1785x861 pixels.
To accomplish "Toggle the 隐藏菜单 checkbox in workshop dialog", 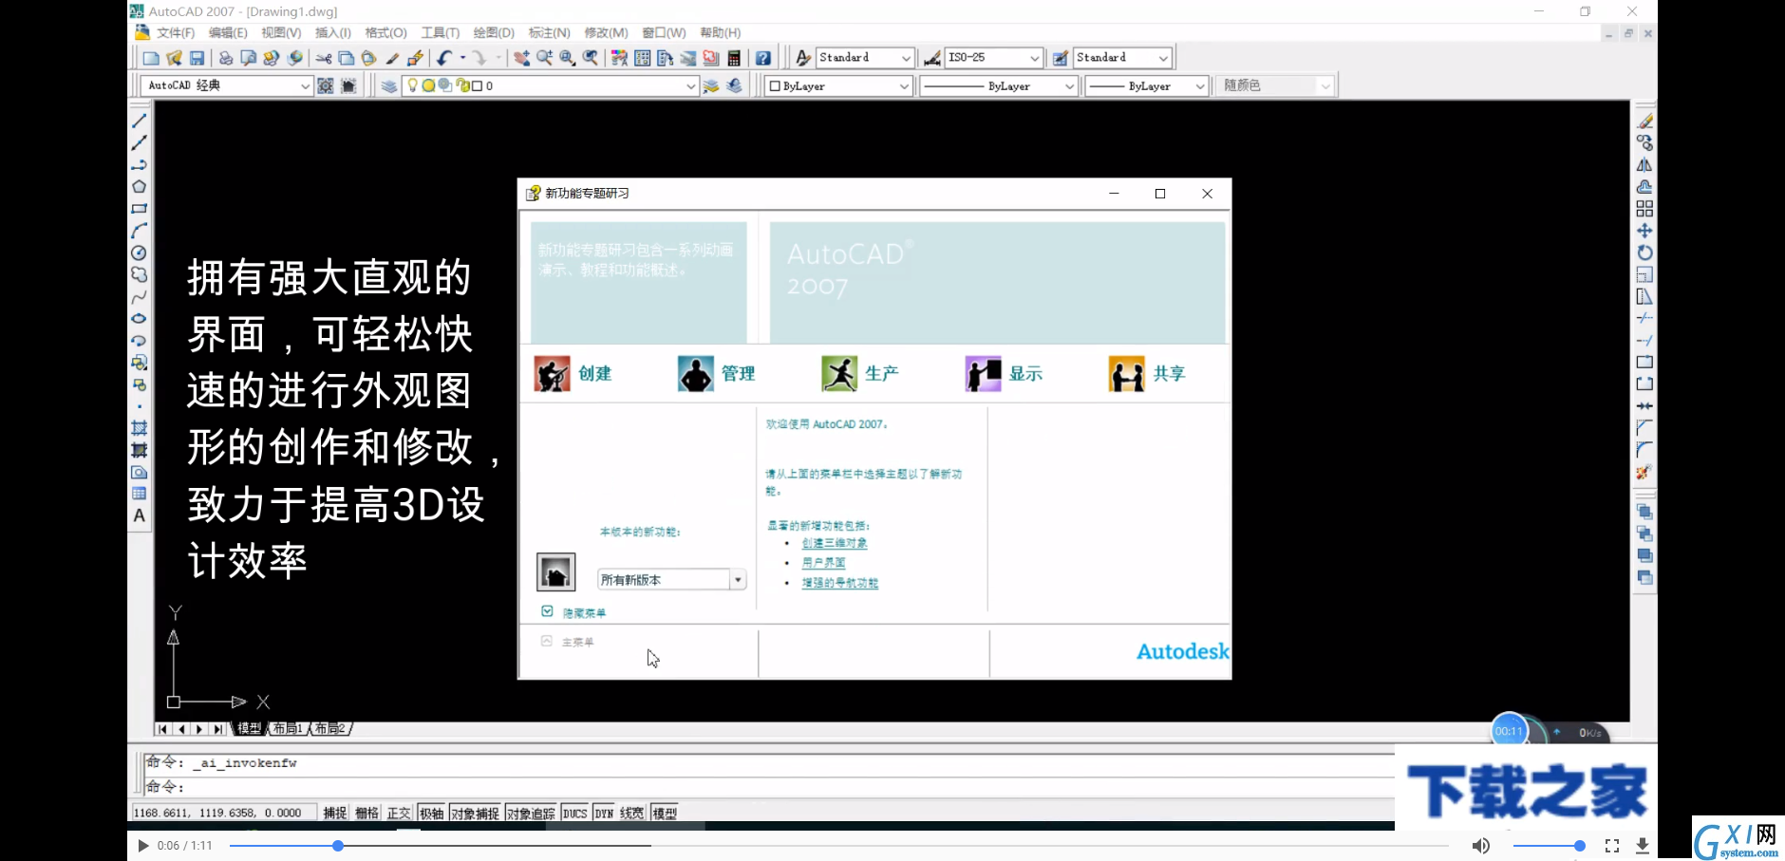I will pos(548,611).
